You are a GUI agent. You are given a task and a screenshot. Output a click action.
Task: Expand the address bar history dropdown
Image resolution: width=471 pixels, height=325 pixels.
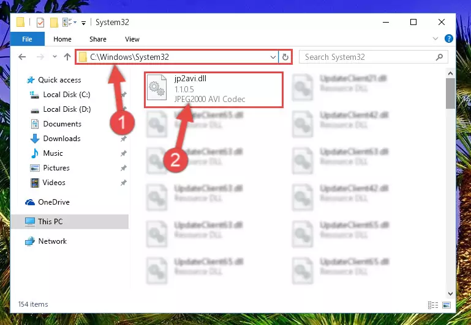273,57
